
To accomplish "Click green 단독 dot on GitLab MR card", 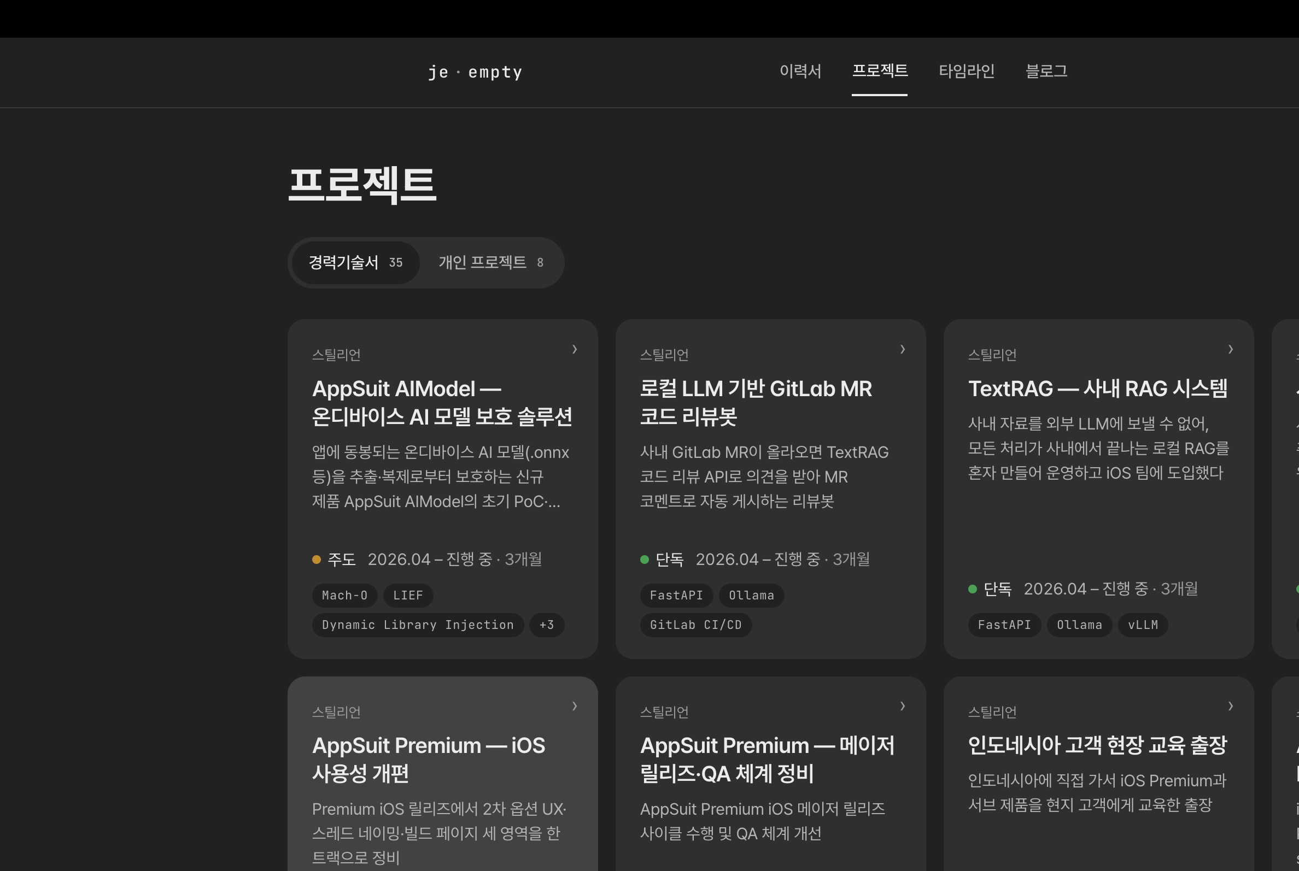I will [644, 560].
